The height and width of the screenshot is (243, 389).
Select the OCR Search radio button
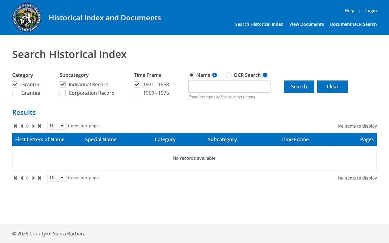[229, 75]
